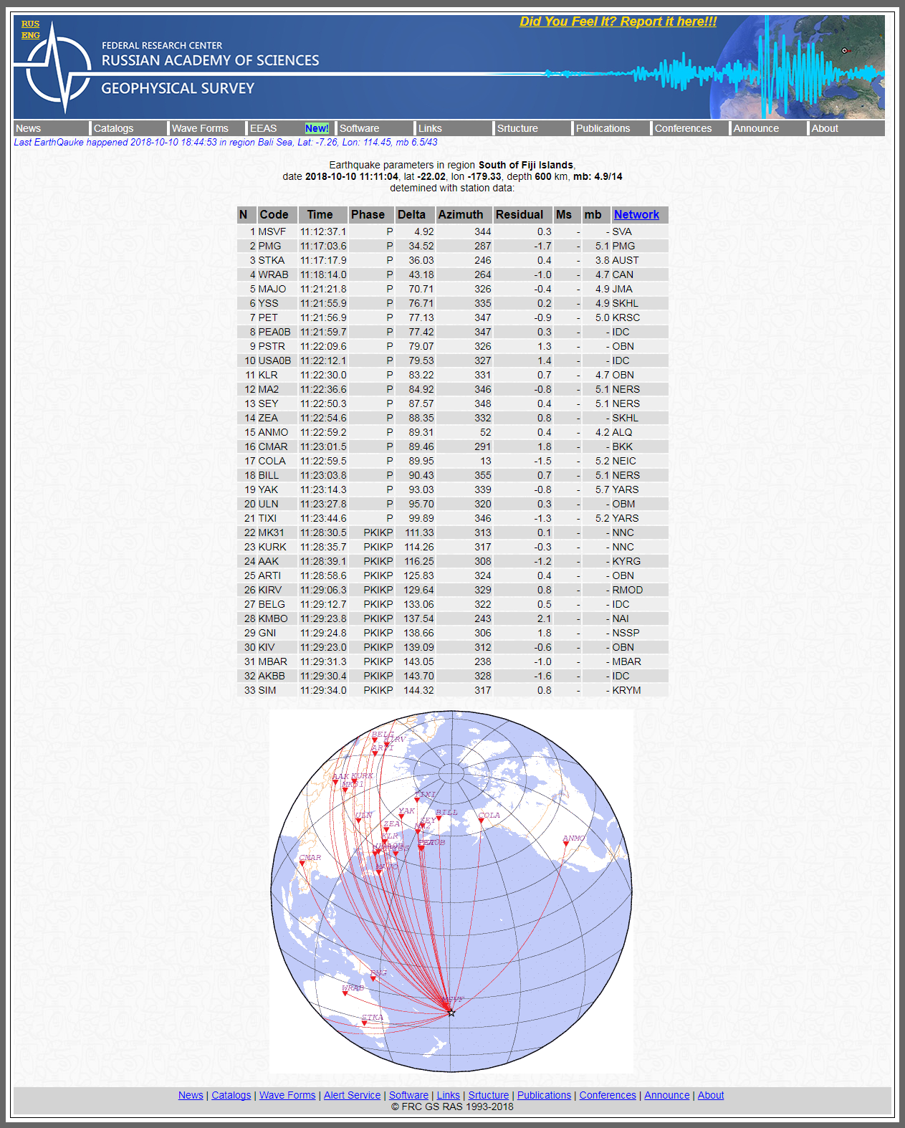Open the Announce menu in top bar
This screenshot has width=905, height=1128.
tap(756, 128)
